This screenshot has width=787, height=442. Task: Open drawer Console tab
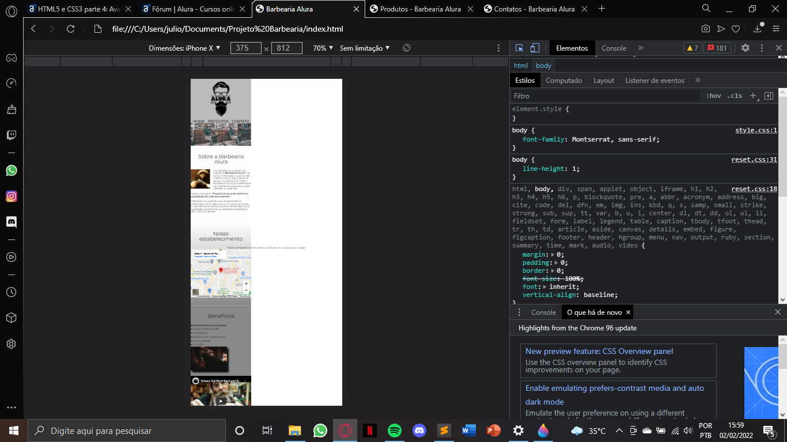point(543,313)
